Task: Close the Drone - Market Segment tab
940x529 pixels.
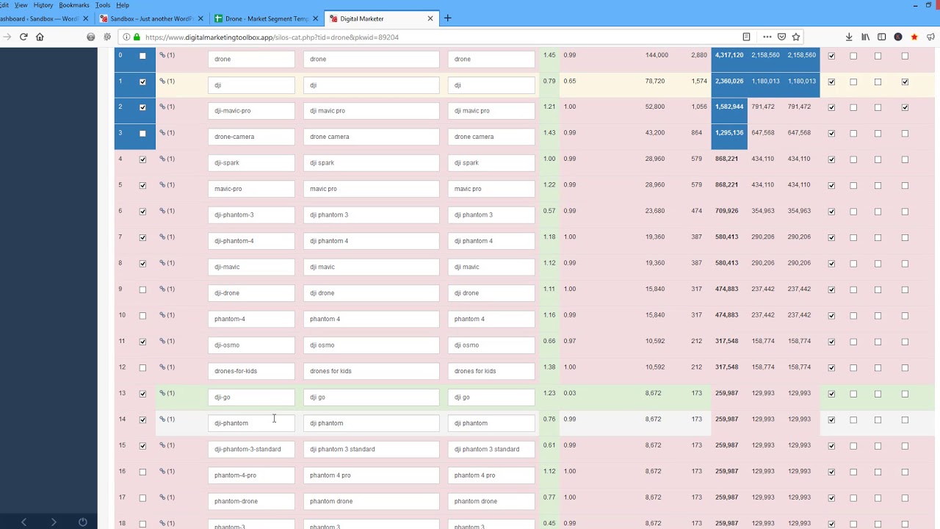Action: click(x=315, y=18)
